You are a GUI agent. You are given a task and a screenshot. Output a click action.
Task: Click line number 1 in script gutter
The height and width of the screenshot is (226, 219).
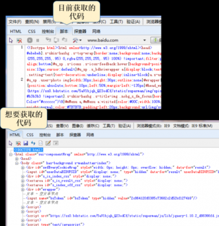pyautogui.click(x=22, y=47)
